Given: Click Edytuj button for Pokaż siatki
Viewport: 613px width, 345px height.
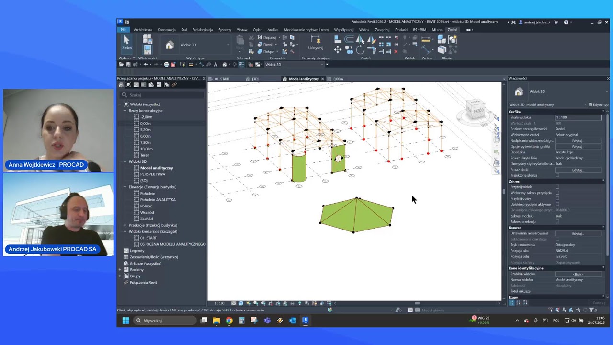Looking at the screenshot, I should 578,170.
